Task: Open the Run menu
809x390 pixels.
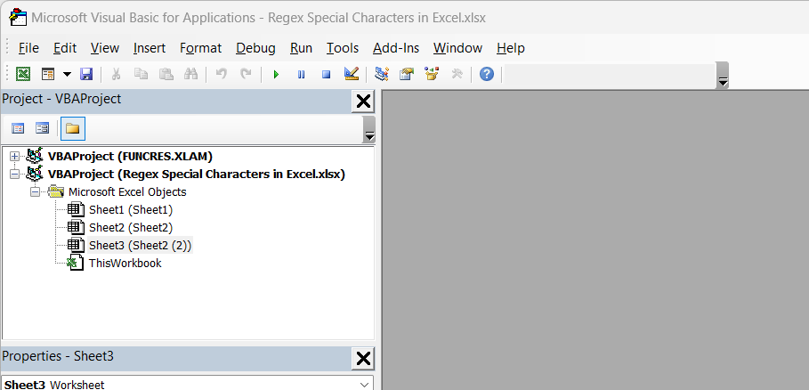Action: [302, 48]
